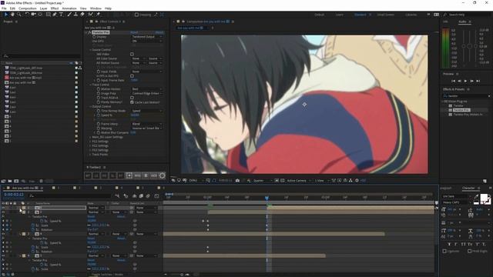Open the Composition Mini-Flowchart in the timeline
The width and height of the screenshot is (493, 277).
coord(117,196)
